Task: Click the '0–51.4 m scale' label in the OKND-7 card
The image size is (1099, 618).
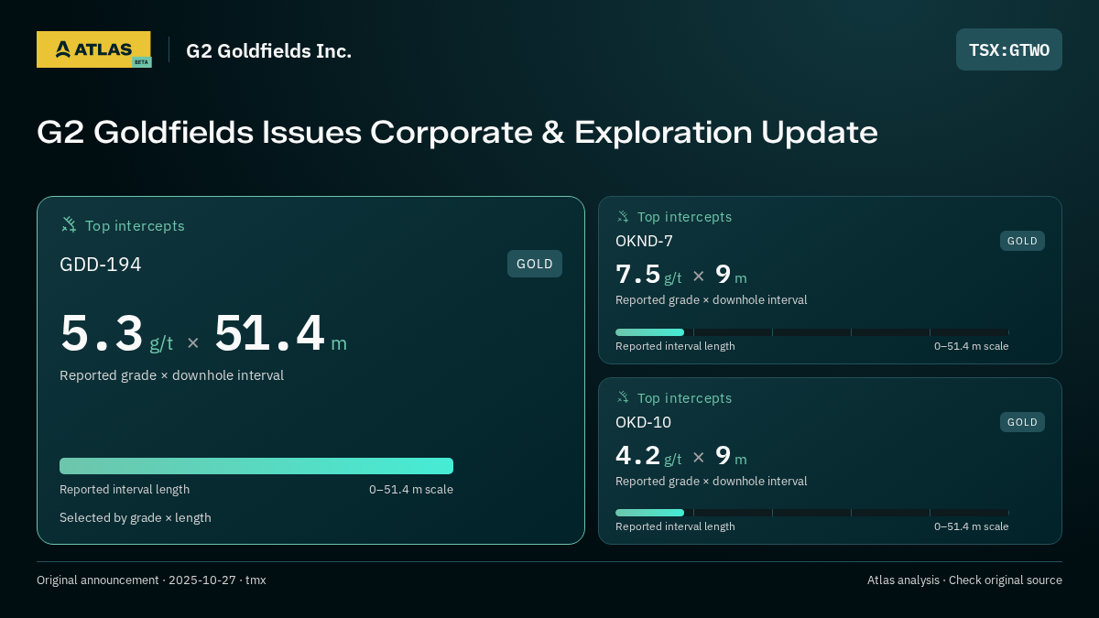Action: (x=972, y=346)
